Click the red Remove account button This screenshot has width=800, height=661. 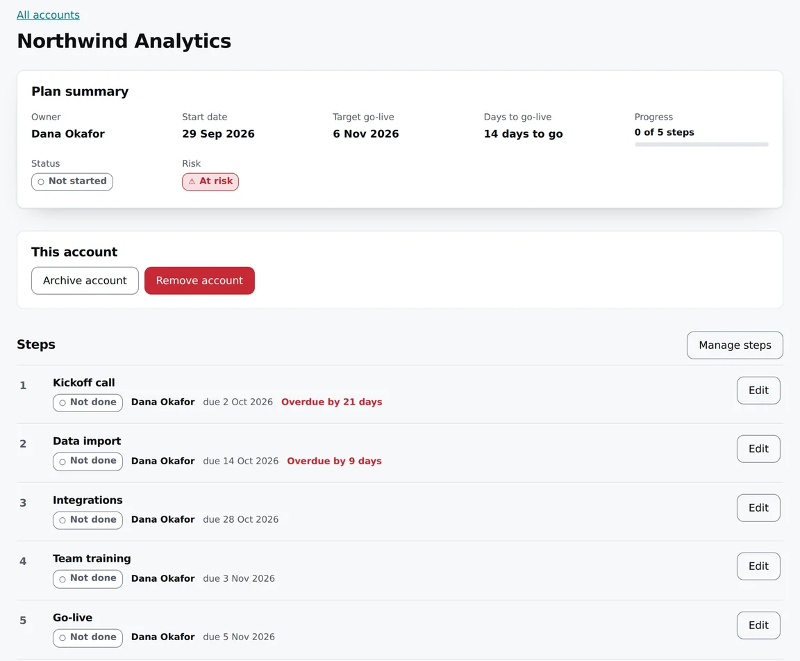point(199,280)
